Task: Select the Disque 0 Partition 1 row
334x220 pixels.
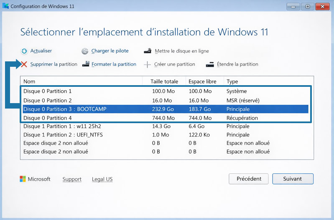Action: (x=166, y=91)
